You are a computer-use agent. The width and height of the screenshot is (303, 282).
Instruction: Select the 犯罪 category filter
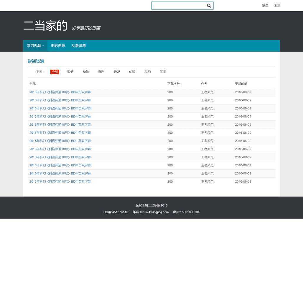tap(163, 72)
